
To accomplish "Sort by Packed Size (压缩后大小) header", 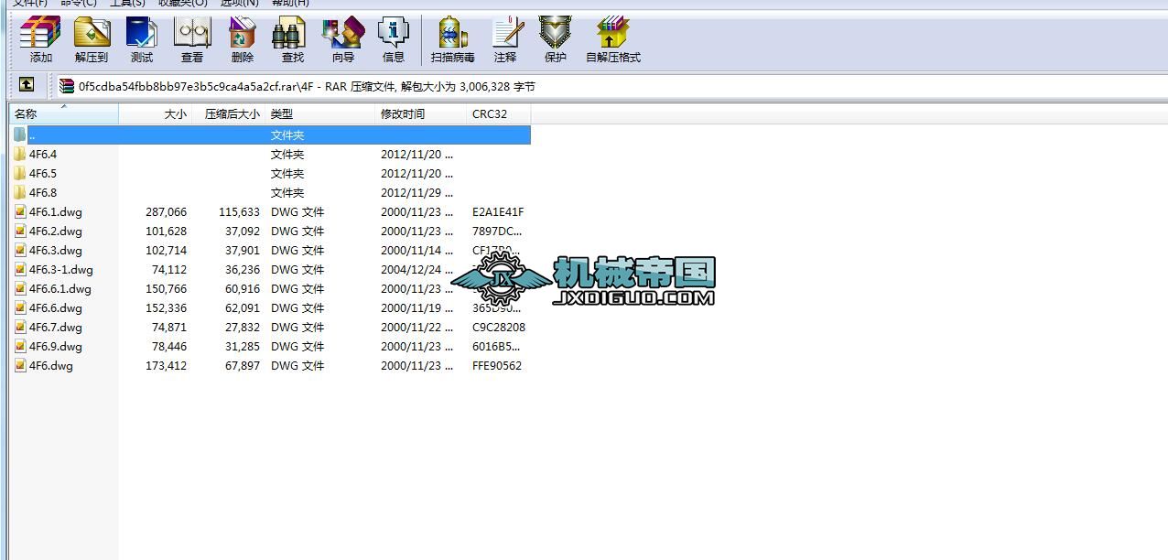I will click(229, 114).
